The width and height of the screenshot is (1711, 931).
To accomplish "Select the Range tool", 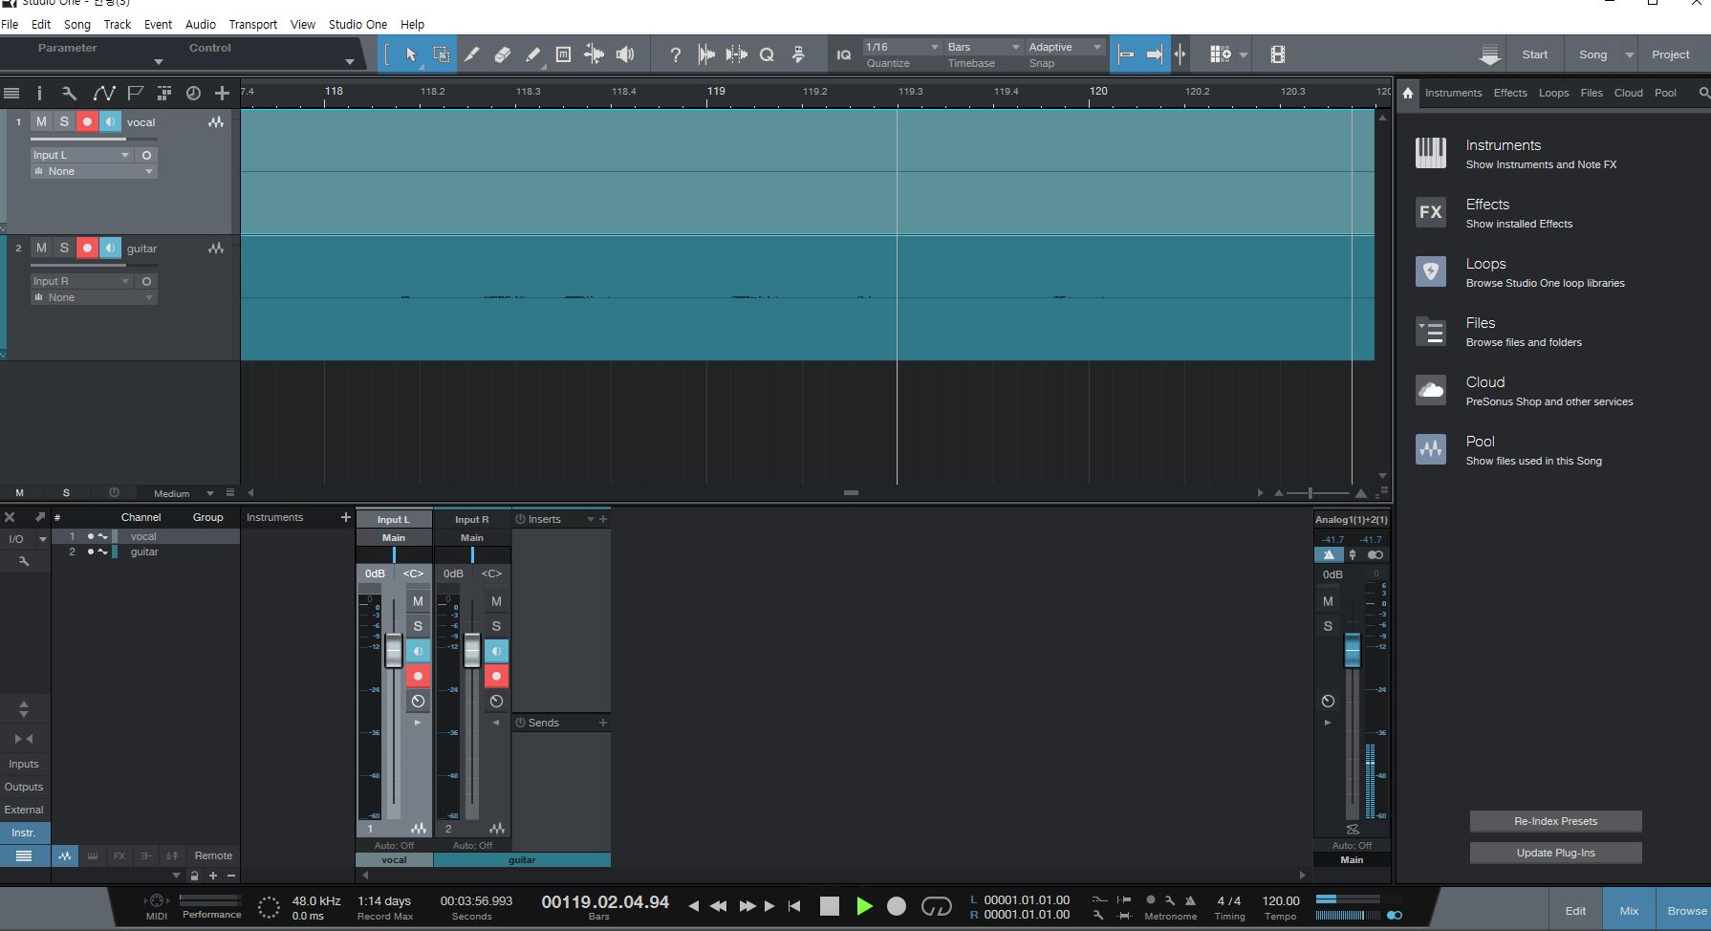I will [442, 54].
